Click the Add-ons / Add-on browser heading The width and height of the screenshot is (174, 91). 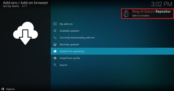click(x=25, y=3)
